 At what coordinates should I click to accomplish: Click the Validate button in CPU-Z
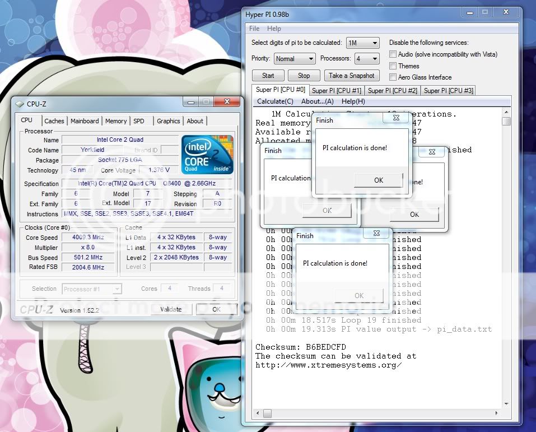[171, 309]
